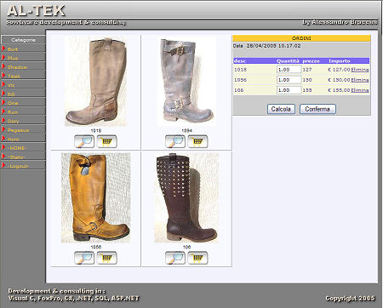Select the quantity input of item 106
Image resolution: width=383 pixels, height=308 pixels.
tap(289, 90)
